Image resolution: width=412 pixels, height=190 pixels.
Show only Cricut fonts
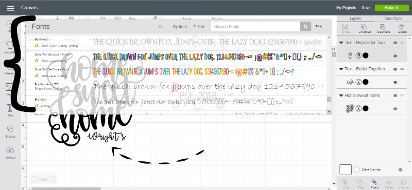[199, 27]
